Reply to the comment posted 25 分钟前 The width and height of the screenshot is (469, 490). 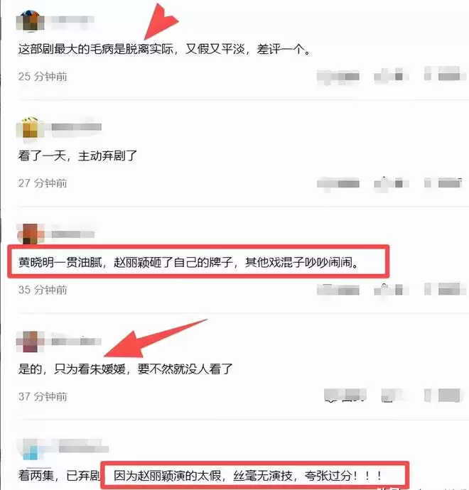click(338, 77)
